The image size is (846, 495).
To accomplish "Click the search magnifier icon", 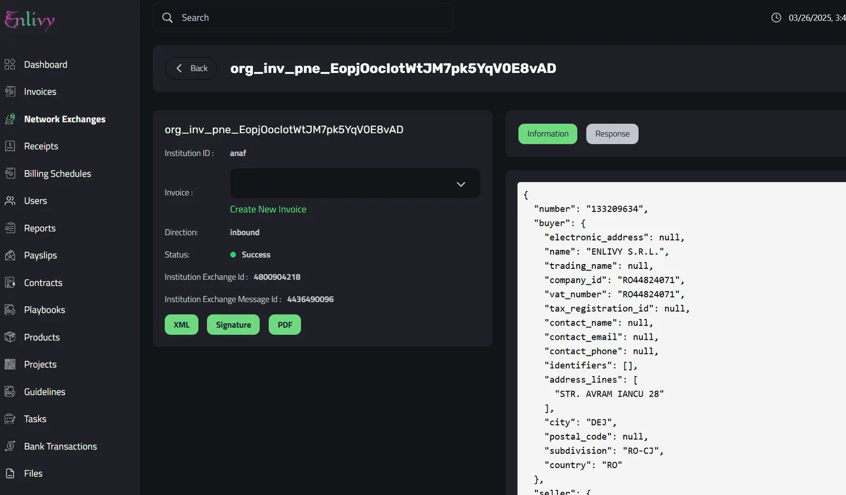I will (x=168, y=17).
